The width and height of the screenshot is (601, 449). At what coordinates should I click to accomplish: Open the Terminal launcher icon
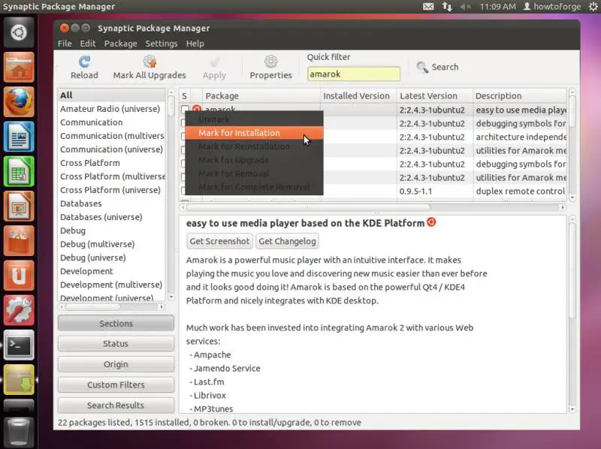coord(19,345)
